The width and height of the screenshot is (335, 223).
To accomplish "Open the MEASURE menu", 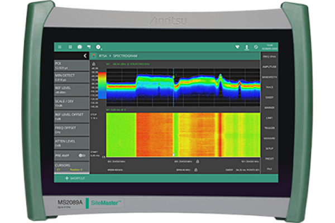I will click(x=270, y=138).
